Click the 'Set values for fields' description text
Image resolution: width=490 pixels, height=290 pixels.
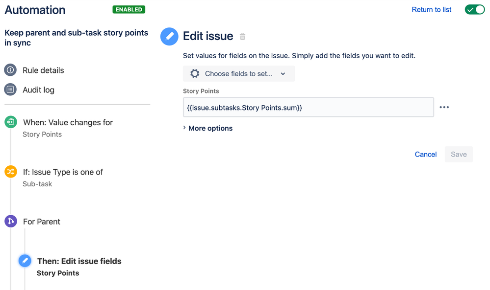tap(299, 56)
